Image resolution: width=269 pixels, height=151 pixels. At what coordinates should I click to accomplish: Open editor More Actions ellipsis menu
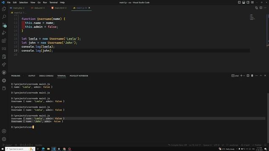[265, 8]
